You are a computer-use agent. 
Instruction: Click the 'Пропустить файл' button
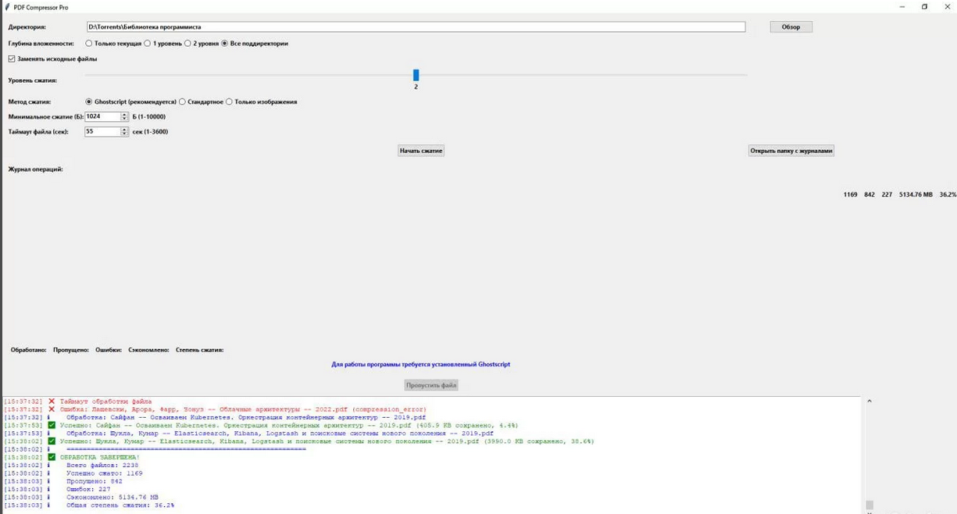point(431,385)
